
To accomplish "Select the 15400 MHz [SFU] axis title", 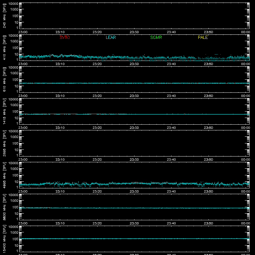I will tap(4, 239).
